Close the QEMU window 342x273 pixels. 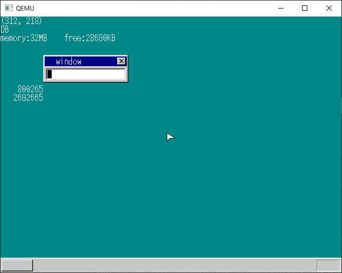click(329, 8)
